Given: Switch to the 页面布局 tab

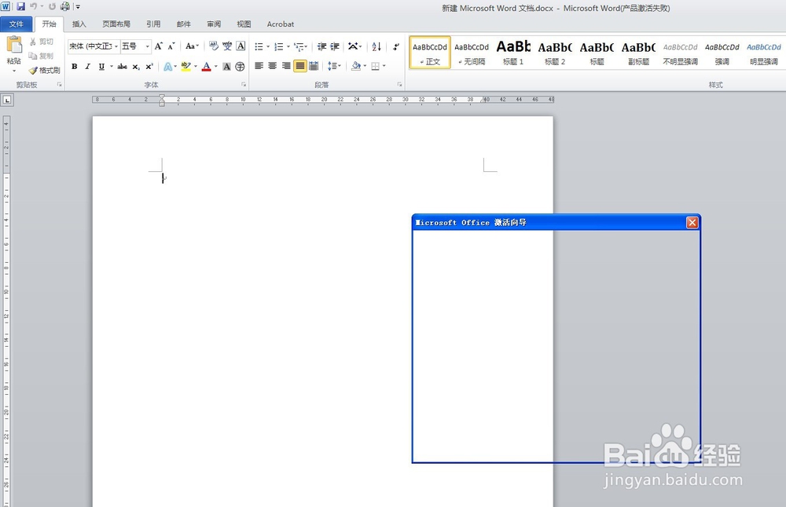Looking at the screenshot, I should [x=116, y=24].
